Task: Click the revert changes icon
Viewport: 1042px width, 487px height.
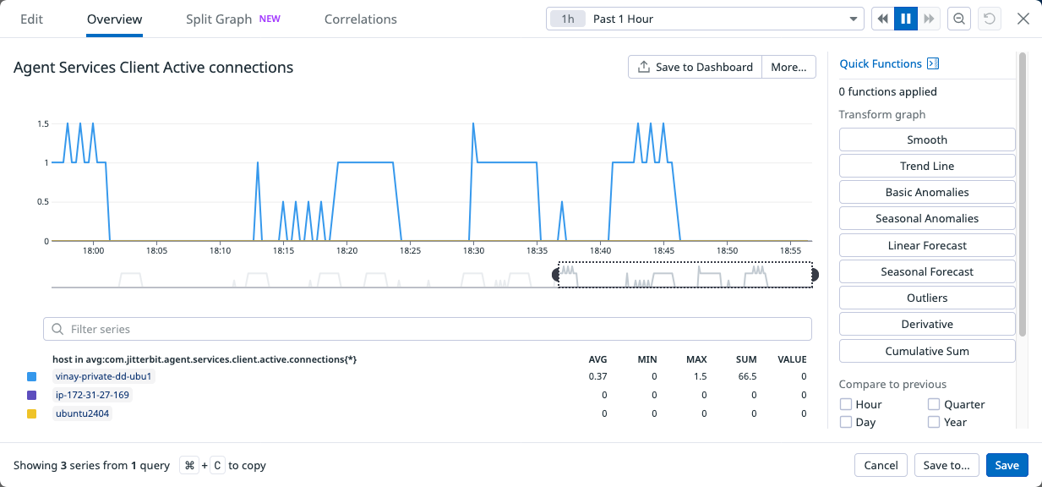Action: (x=989, y=18)
